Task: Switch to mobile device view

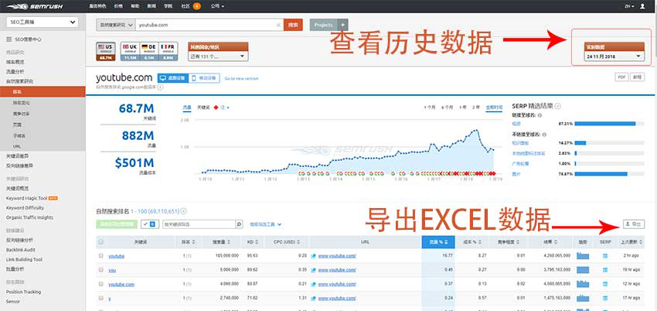Action: [x=204, y=78]
